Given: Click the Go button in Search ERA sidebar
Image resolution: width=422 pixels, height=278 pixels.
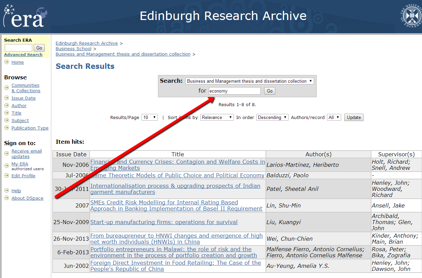Looking at the screenshot, I should point(39,48).
